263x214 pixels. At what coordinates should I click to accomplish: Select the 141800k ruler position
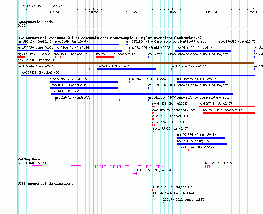point(172,12)
